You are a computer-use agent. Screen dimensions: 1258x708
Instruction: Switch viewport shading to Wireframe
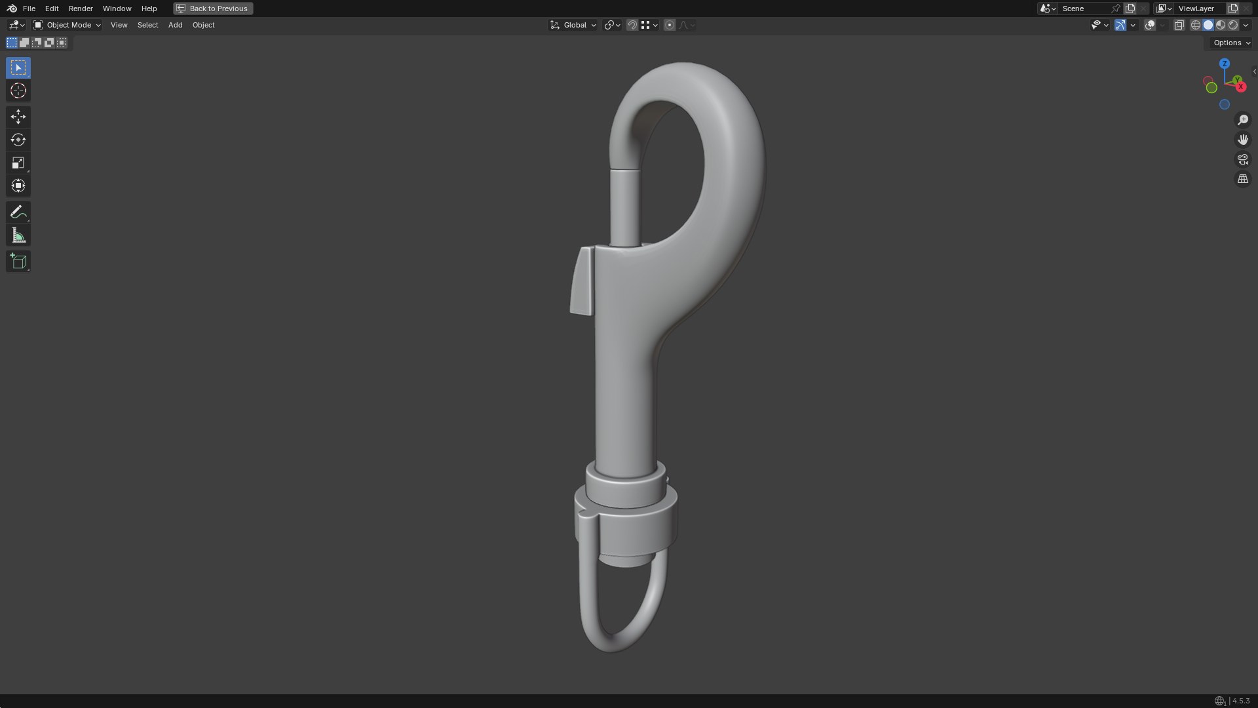(x=1196, y=25)
